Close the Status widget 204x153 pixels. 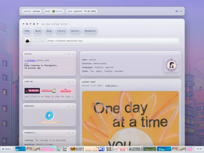click(73, 54)
